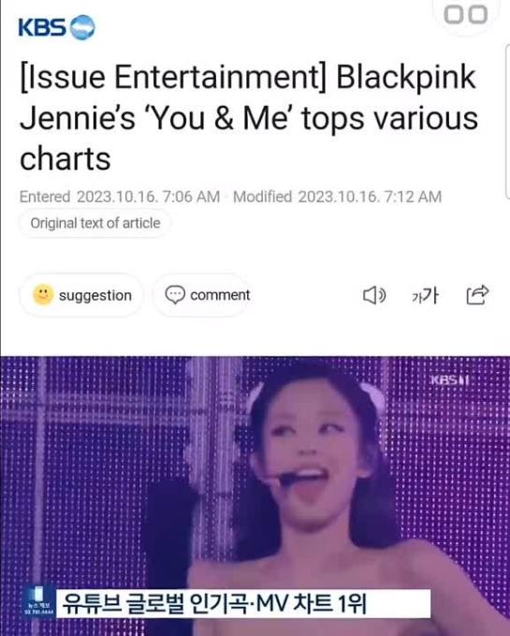Click the blue KBS globe emblem
Screen dimensions: 510x636
click(x=82, y=27)
